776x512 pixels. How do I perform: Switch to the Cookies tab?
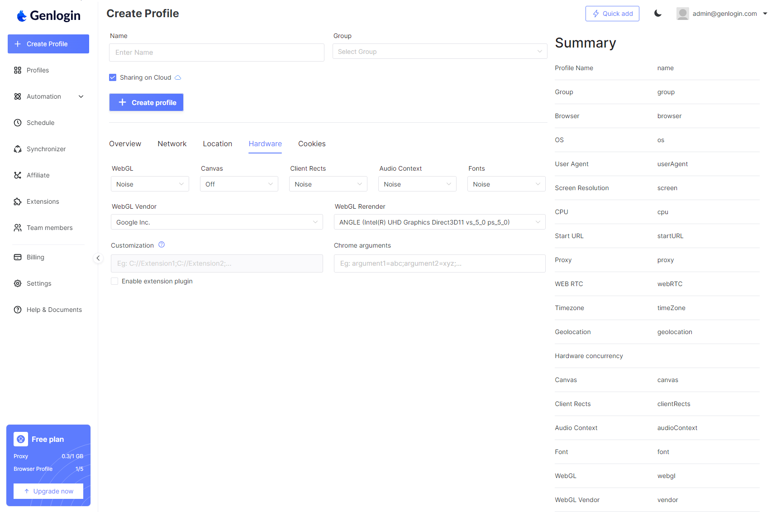pos(312,144)
